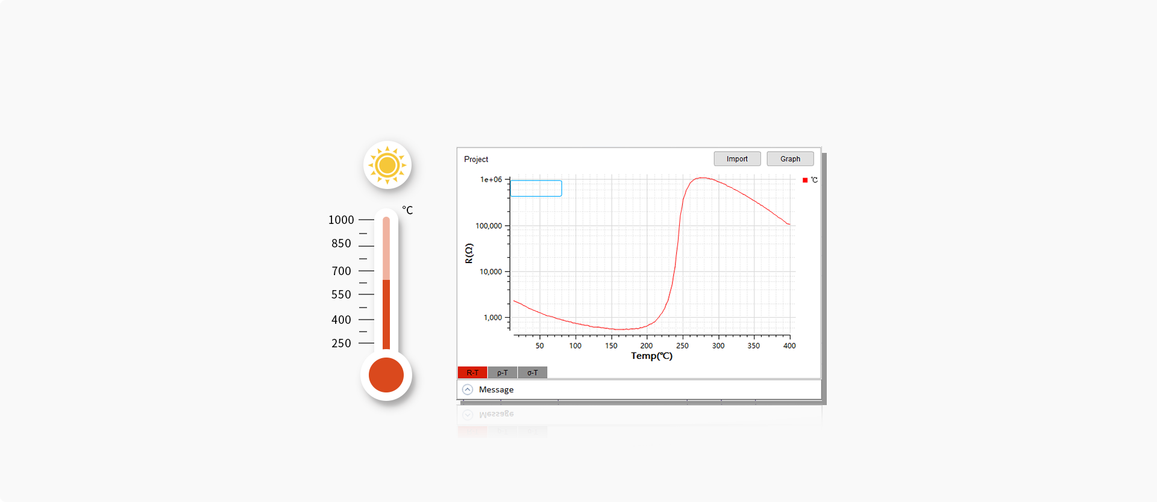Click the 700 thermometer label
Image resolution: width=1157 pixels, height=502 pixels.
(x=341, y=271)
